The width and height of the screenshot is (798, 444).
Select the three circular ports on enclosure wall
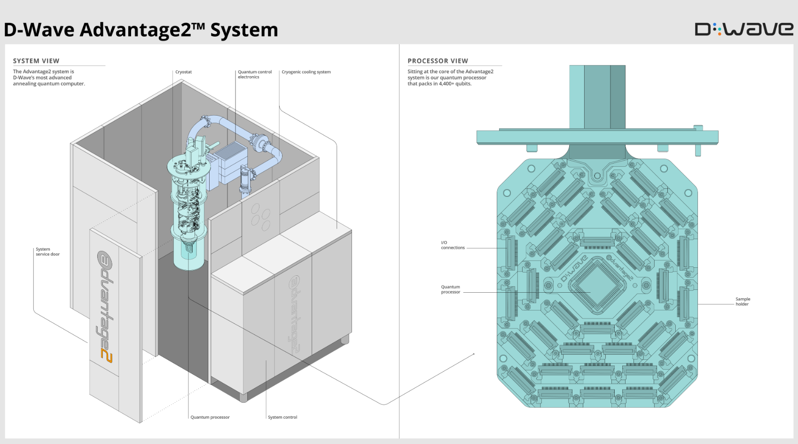(260, 217)
